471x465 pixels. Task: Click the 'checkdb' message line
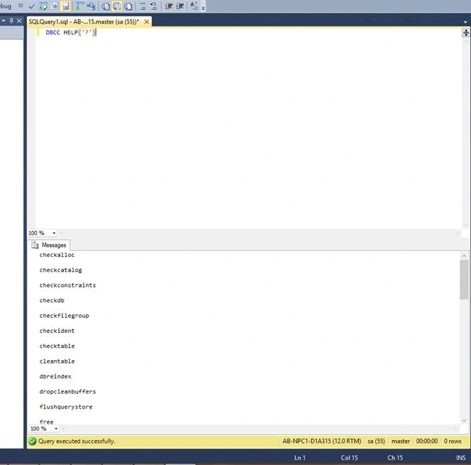coord(51,300)
